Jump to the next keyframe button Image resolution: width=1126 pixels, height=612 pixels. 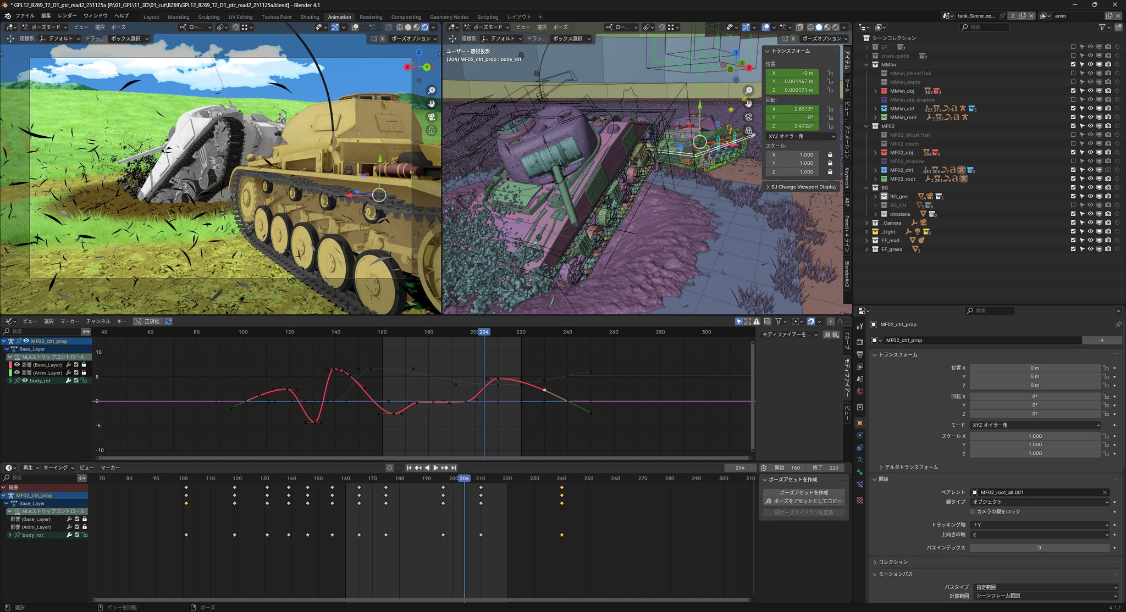(444, 468)
